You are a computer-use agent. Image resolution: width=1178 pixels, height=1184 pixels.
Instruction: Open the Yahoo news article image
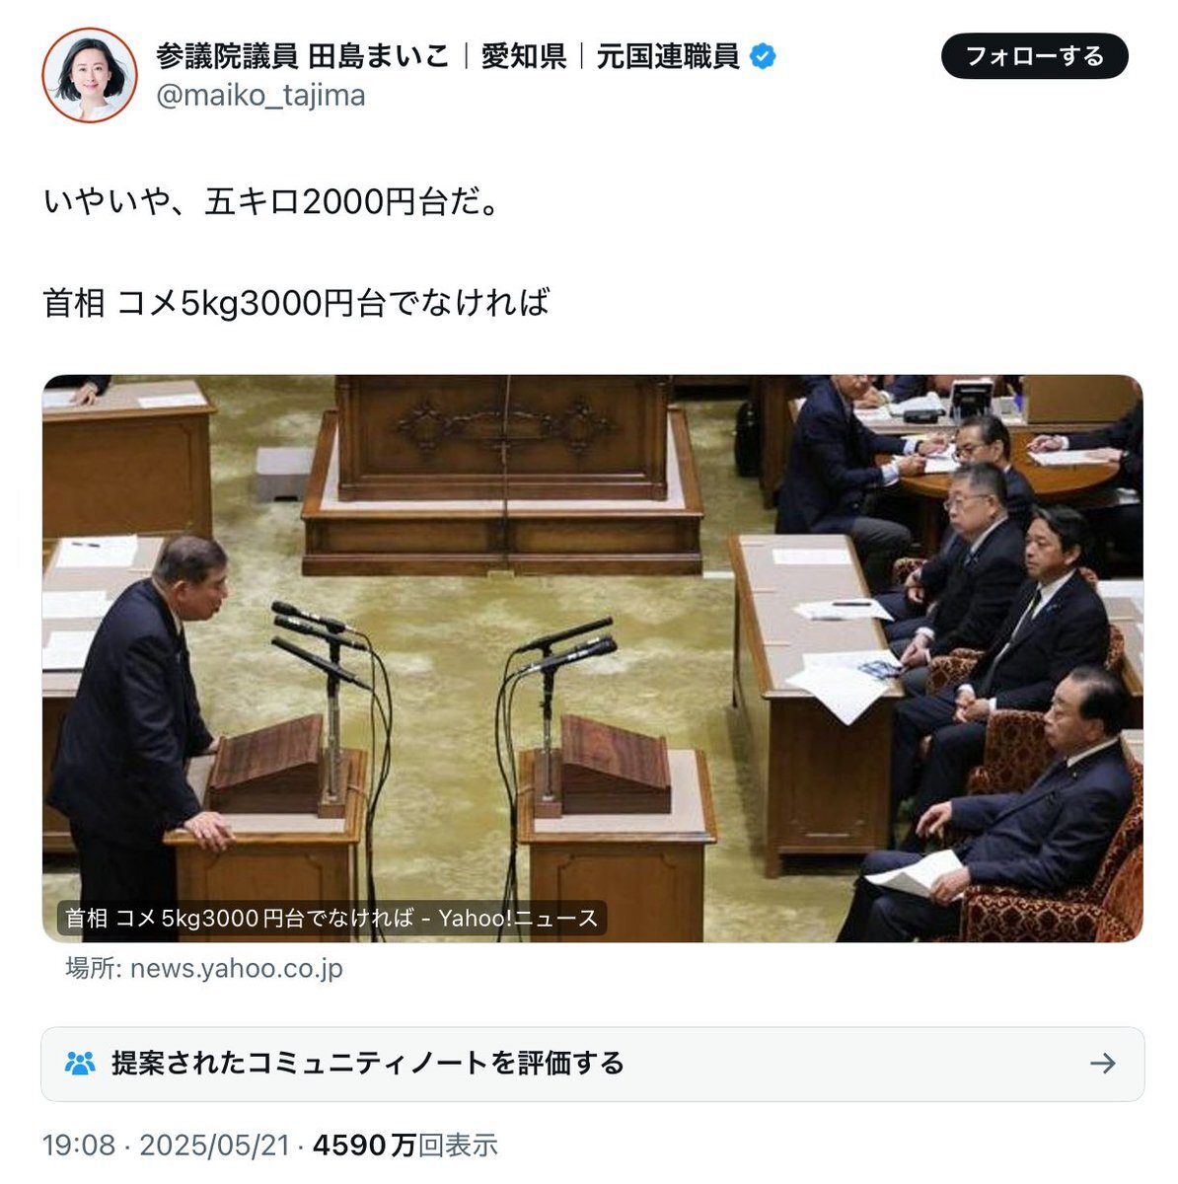pyautogui.click(x=592, y=658)
